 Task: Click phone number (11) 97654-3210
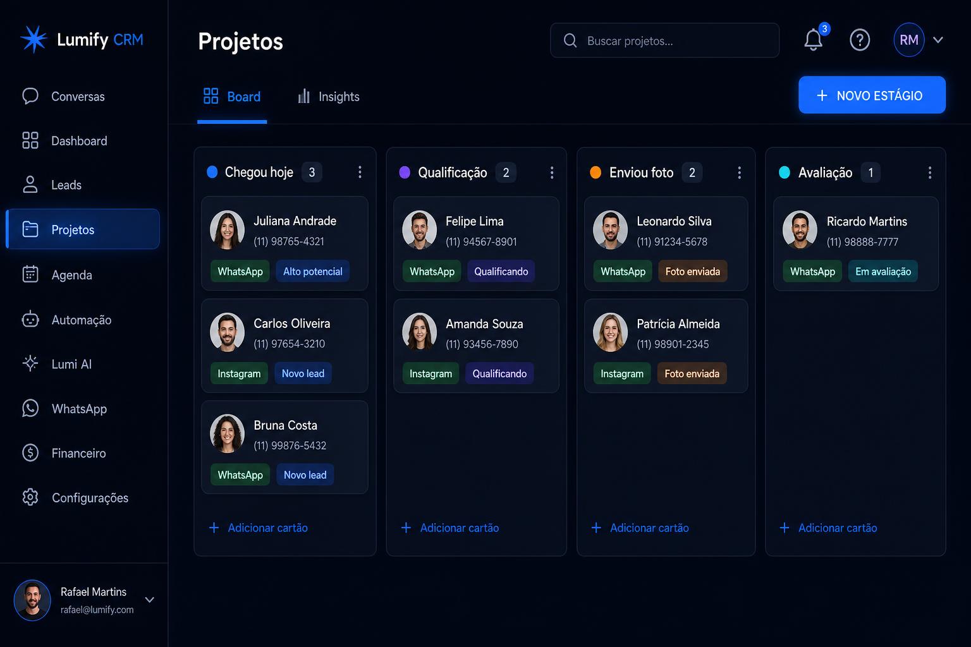coord(290,344)
